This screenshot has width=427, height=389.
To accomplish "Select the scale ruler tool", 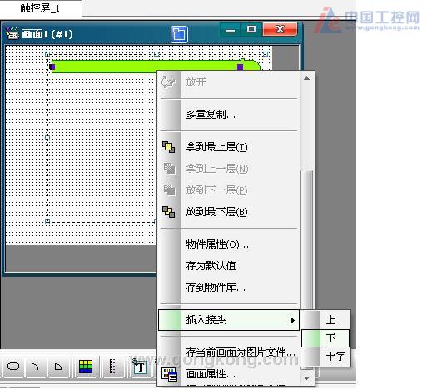I will tap(112, 367).
